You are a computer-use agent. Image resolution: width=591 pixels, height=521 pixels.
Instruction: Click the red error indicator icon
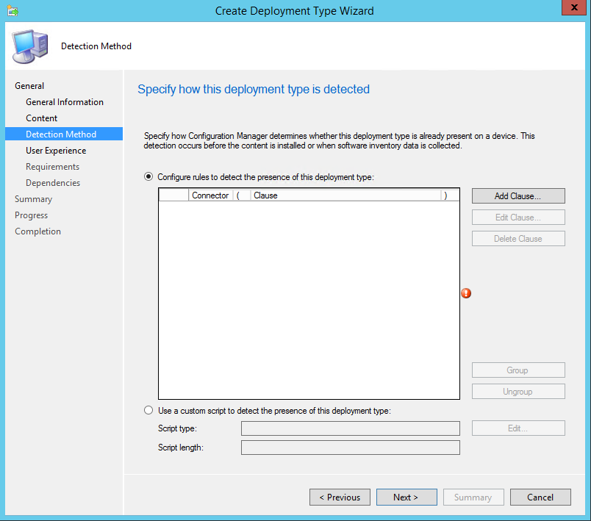tap(466, 293)
